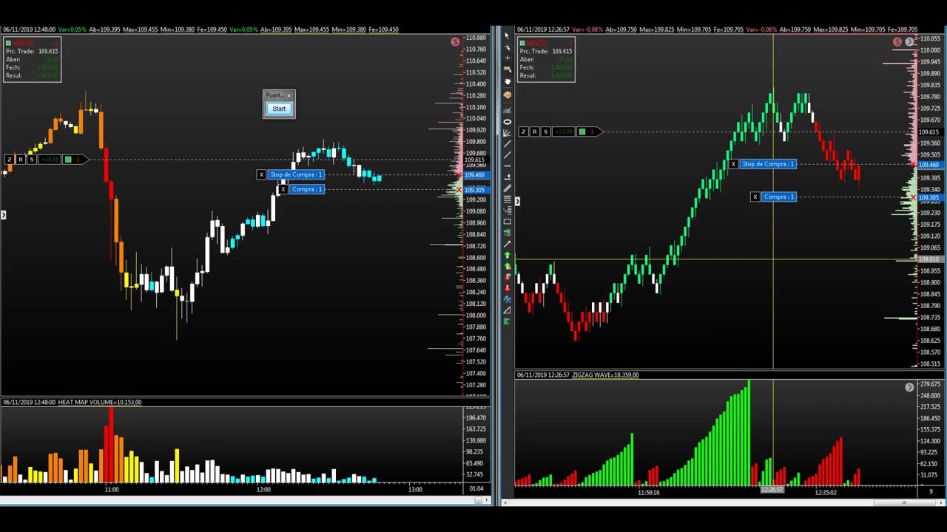
Task: Cancel Stop de Compra order in right chart
Action: 733,164
